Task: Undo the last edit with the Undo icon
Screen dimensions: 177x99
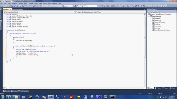Action: pos(26,6)
